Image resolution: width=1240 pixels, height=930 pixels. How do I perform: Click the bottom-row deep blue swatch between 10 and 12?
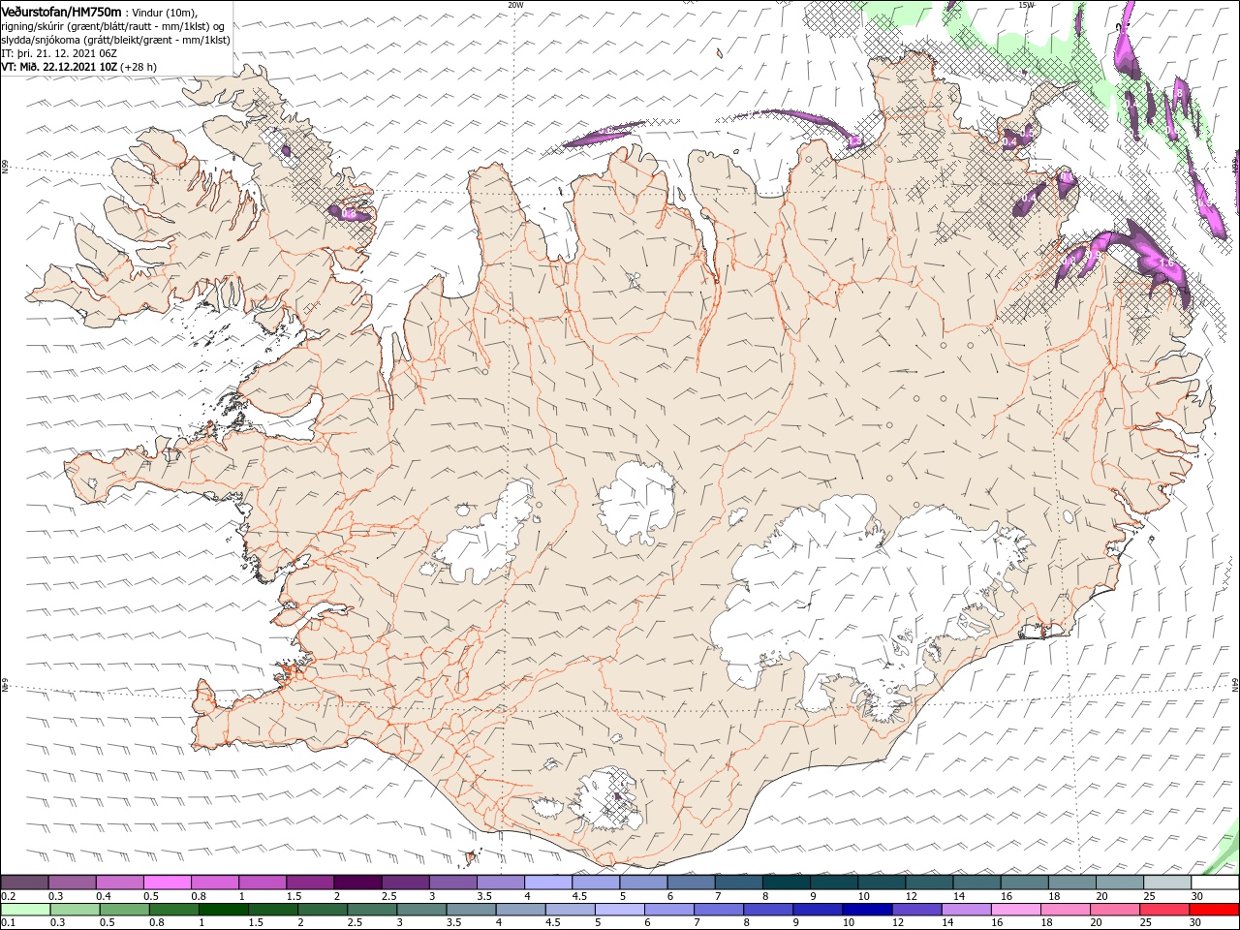point(866,910)
